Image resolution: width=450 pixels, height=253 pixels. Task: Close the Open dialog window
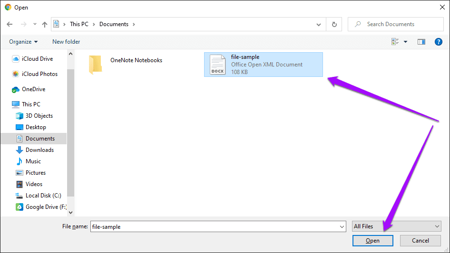point(442,7)
